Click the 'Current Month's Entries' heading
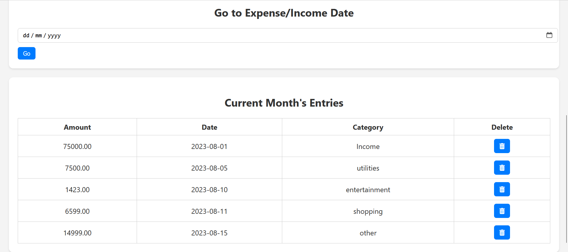 [284, 103]
